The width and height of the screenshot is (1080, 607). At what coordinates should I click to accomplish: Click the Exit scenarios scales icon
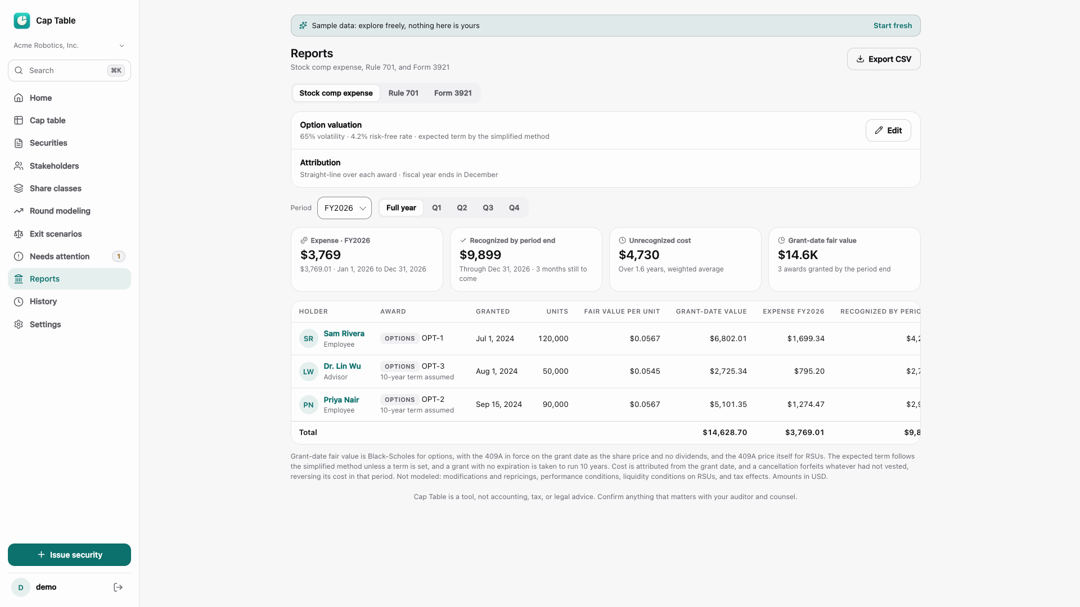[19, 234]
